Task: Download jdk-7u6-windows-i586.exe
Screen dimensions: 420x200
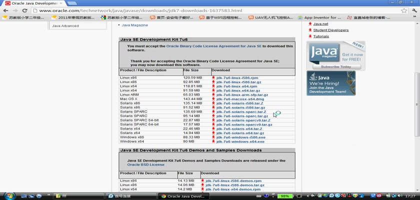Action: [240, 137]
